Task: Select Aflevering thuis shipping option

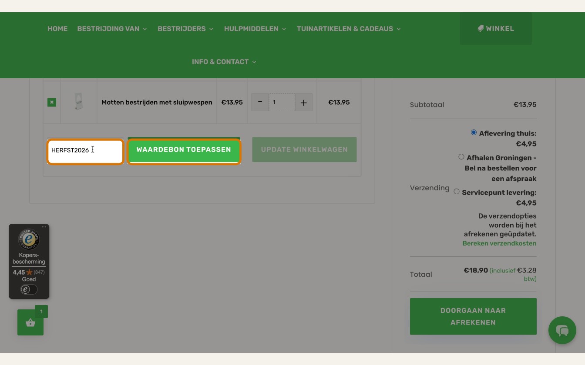Action: [x=474, y=133]
